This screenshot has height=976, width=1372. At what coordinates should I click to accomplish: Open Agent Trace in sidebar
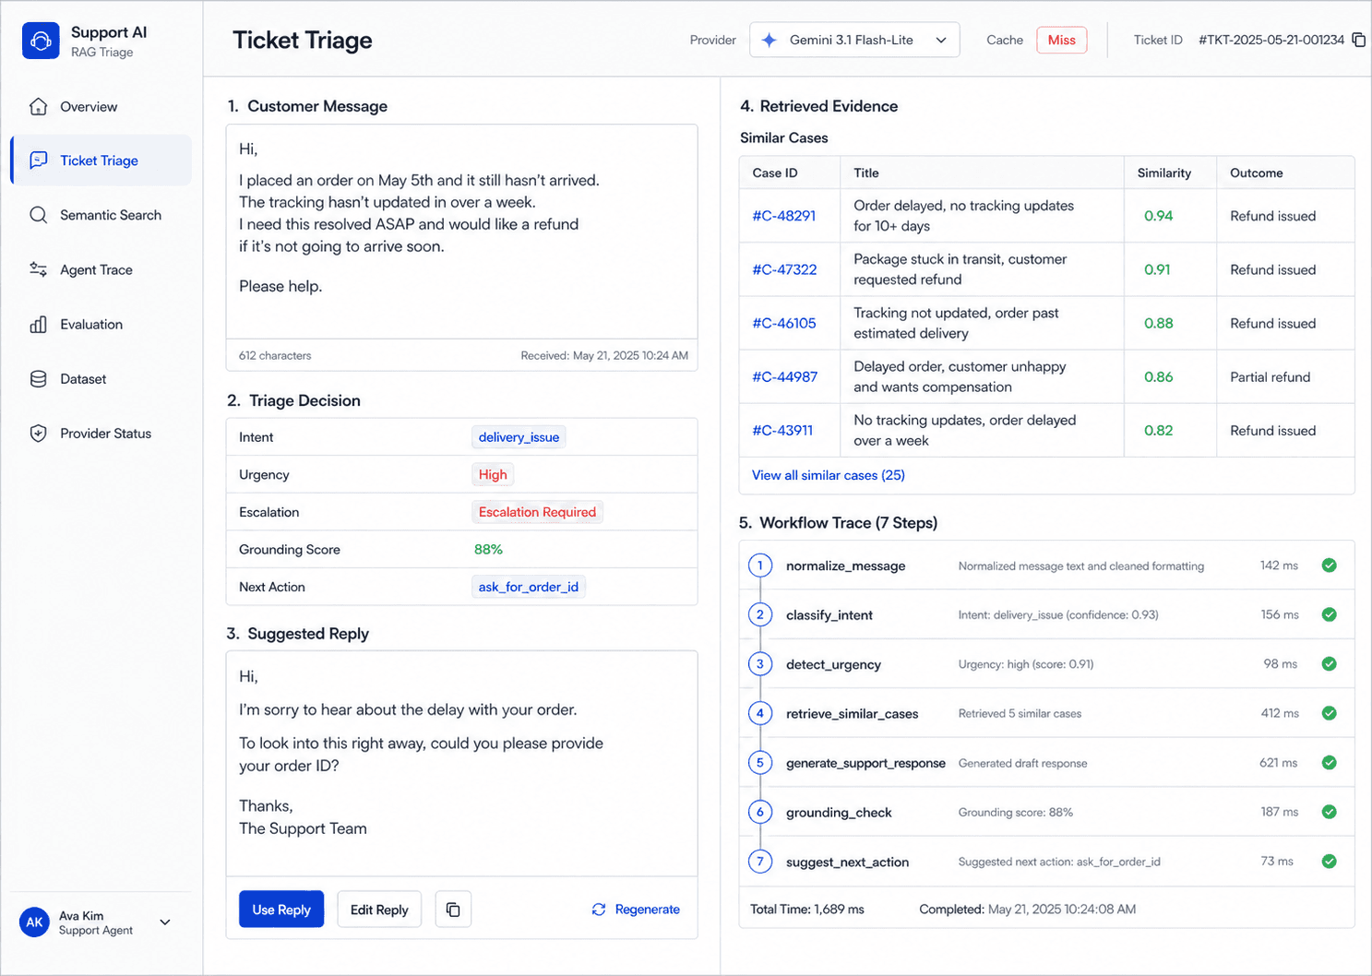(101, 269)
